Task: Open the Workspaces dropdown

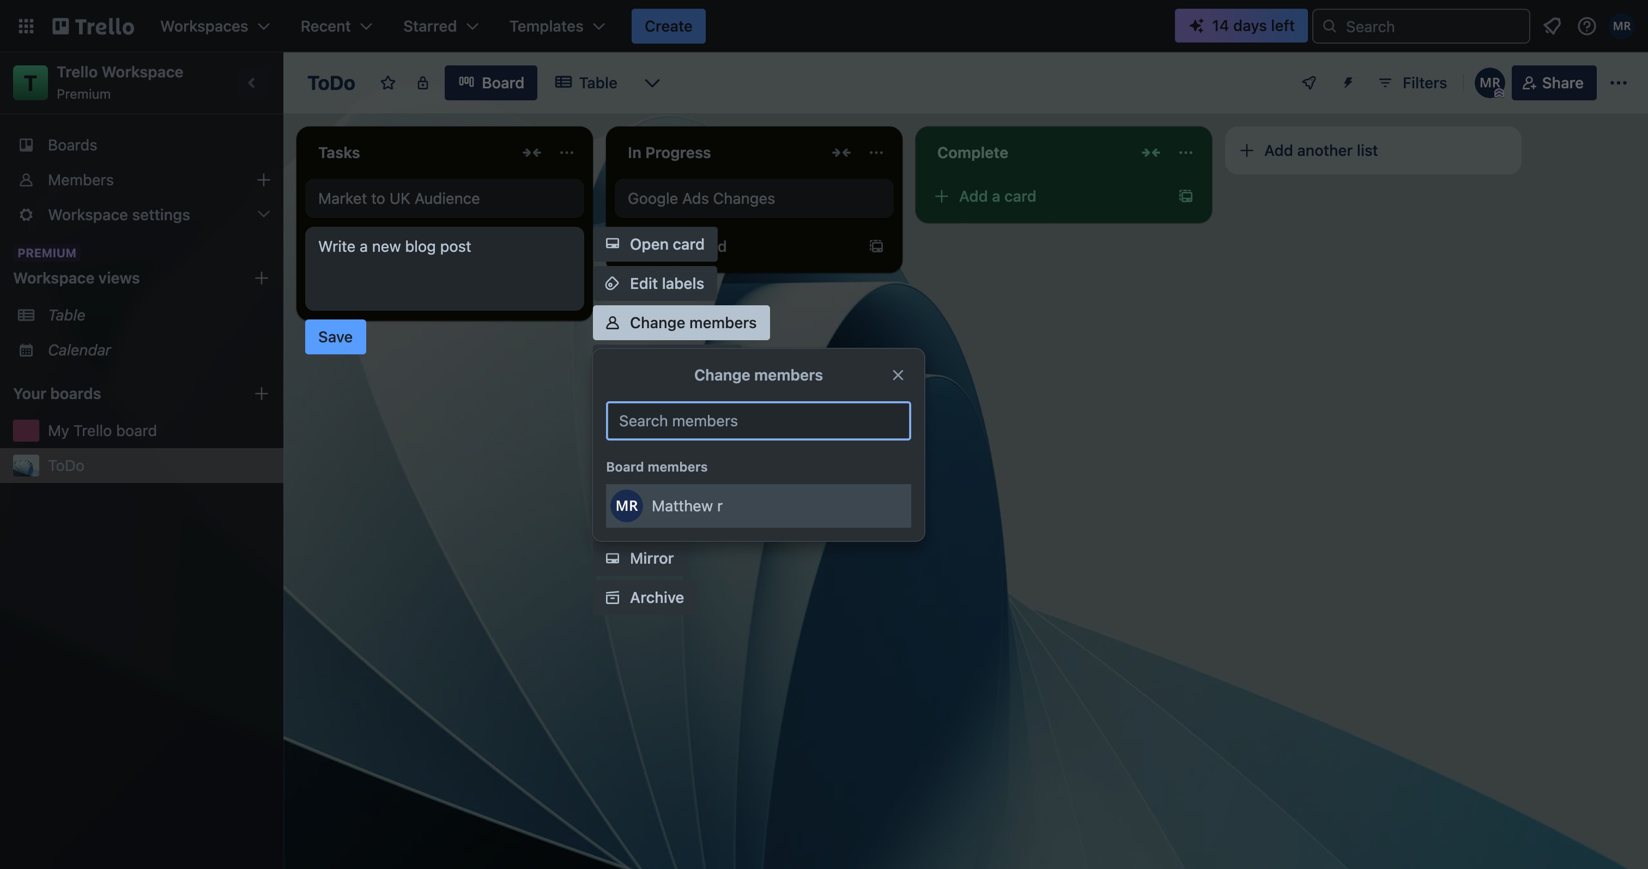Action: click(215, 26)
